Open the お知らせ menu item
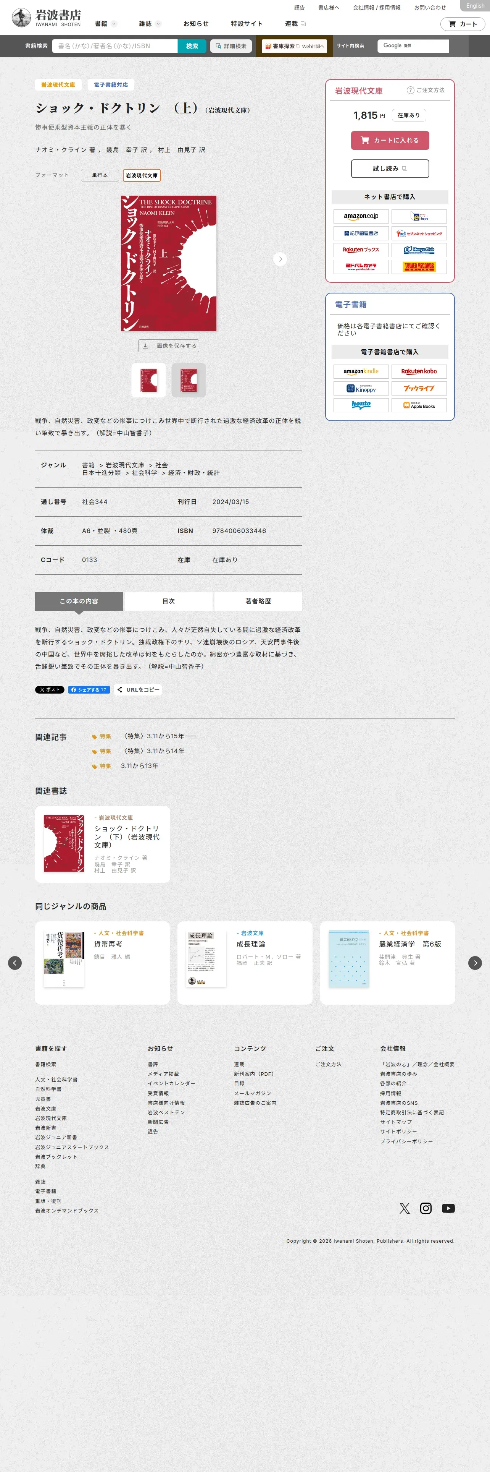The image size is (490, 1472). pyautogui.click(x=196, y=24)
